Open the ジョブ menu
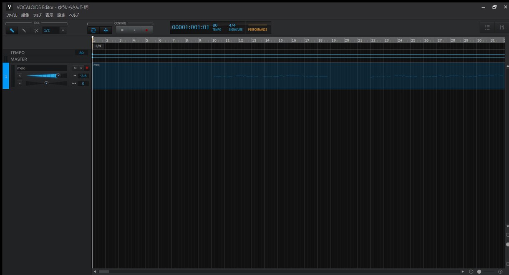 [37, 15]
